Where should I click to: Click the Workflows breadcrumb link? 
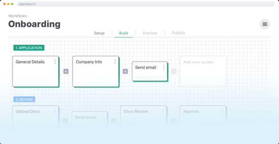pos(18,16)
